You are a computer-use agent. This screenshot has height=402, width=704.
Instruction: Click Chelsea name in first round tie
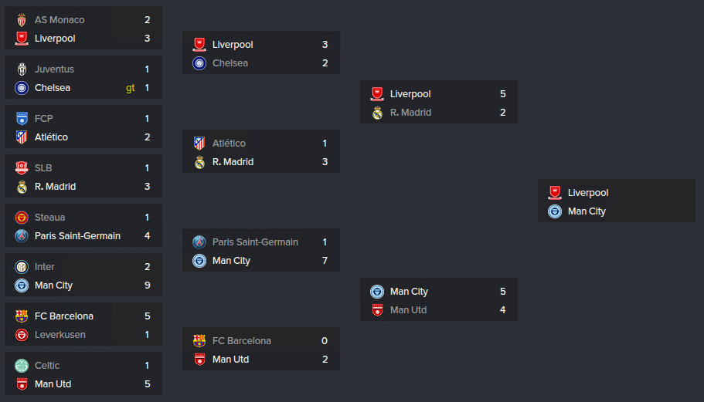click(x=52, y=88)
